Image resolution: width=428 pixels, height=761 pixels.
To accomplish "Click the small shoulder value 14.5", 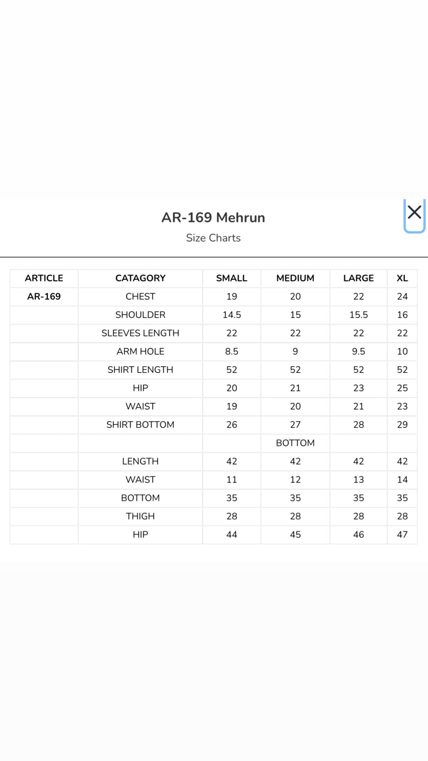I will pyautogui.click(x=232, y=315).
